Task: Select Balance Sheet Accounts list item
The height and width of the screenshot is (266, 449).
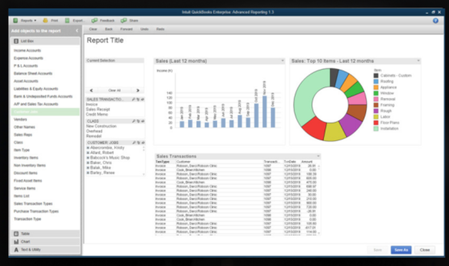Action: pos(33,74)
